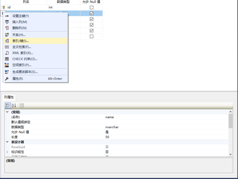Expand the 标识规范 property
The height and width of the screenshot is (179, 238).
click(7, 152)
